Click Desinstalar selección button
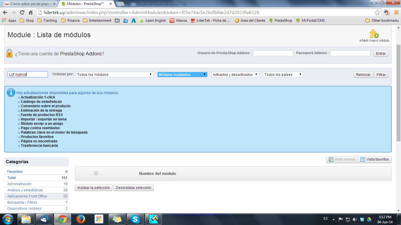This screenshot has height=225, width=401. 133,188
